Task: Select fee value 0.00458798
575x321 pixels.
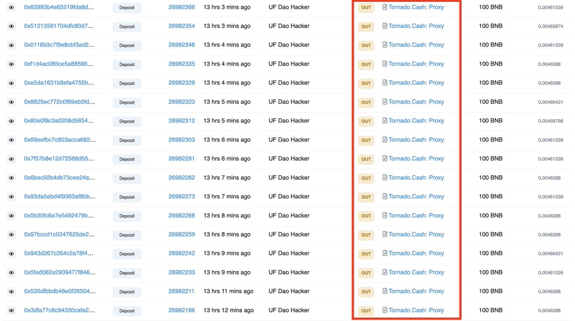Action: click(x=551, y=121)
